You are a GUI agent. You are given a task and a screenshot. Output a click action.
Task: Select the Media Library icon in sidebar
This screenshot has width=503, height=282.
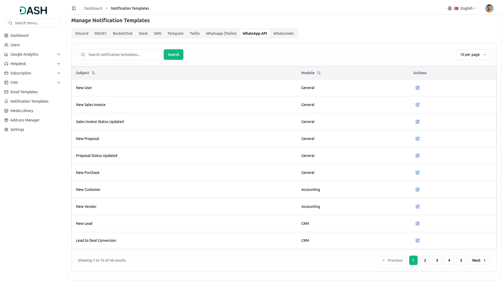6,111
